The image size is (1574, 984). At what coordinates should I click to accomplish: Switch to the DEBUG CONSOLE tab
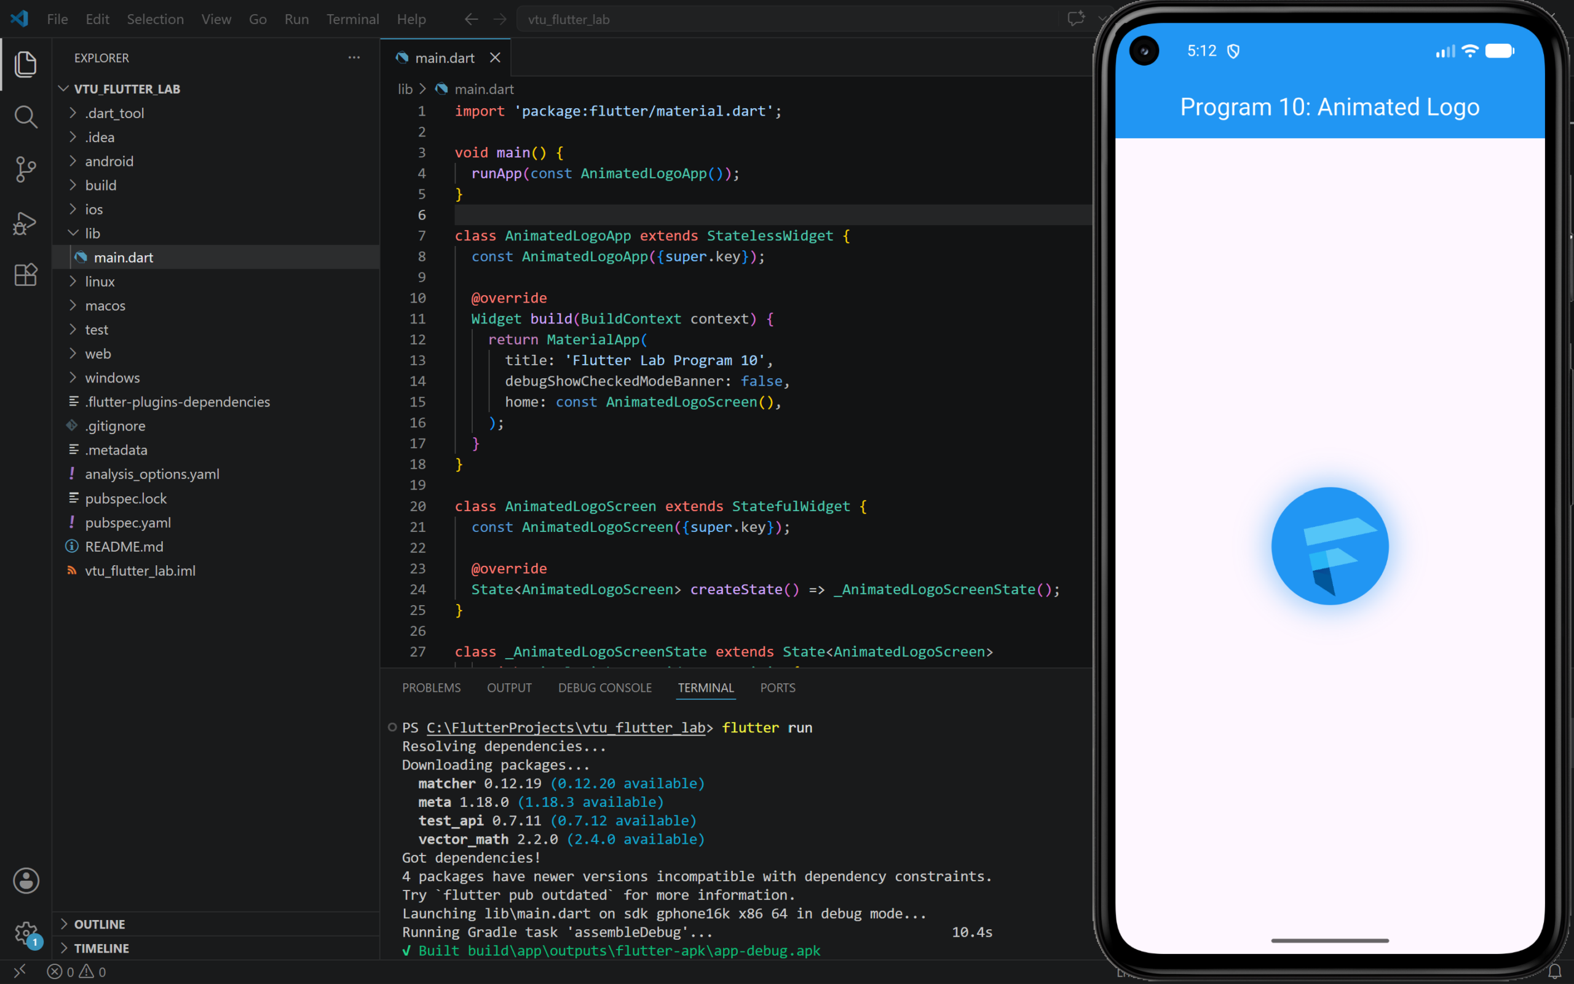[605, 688]
